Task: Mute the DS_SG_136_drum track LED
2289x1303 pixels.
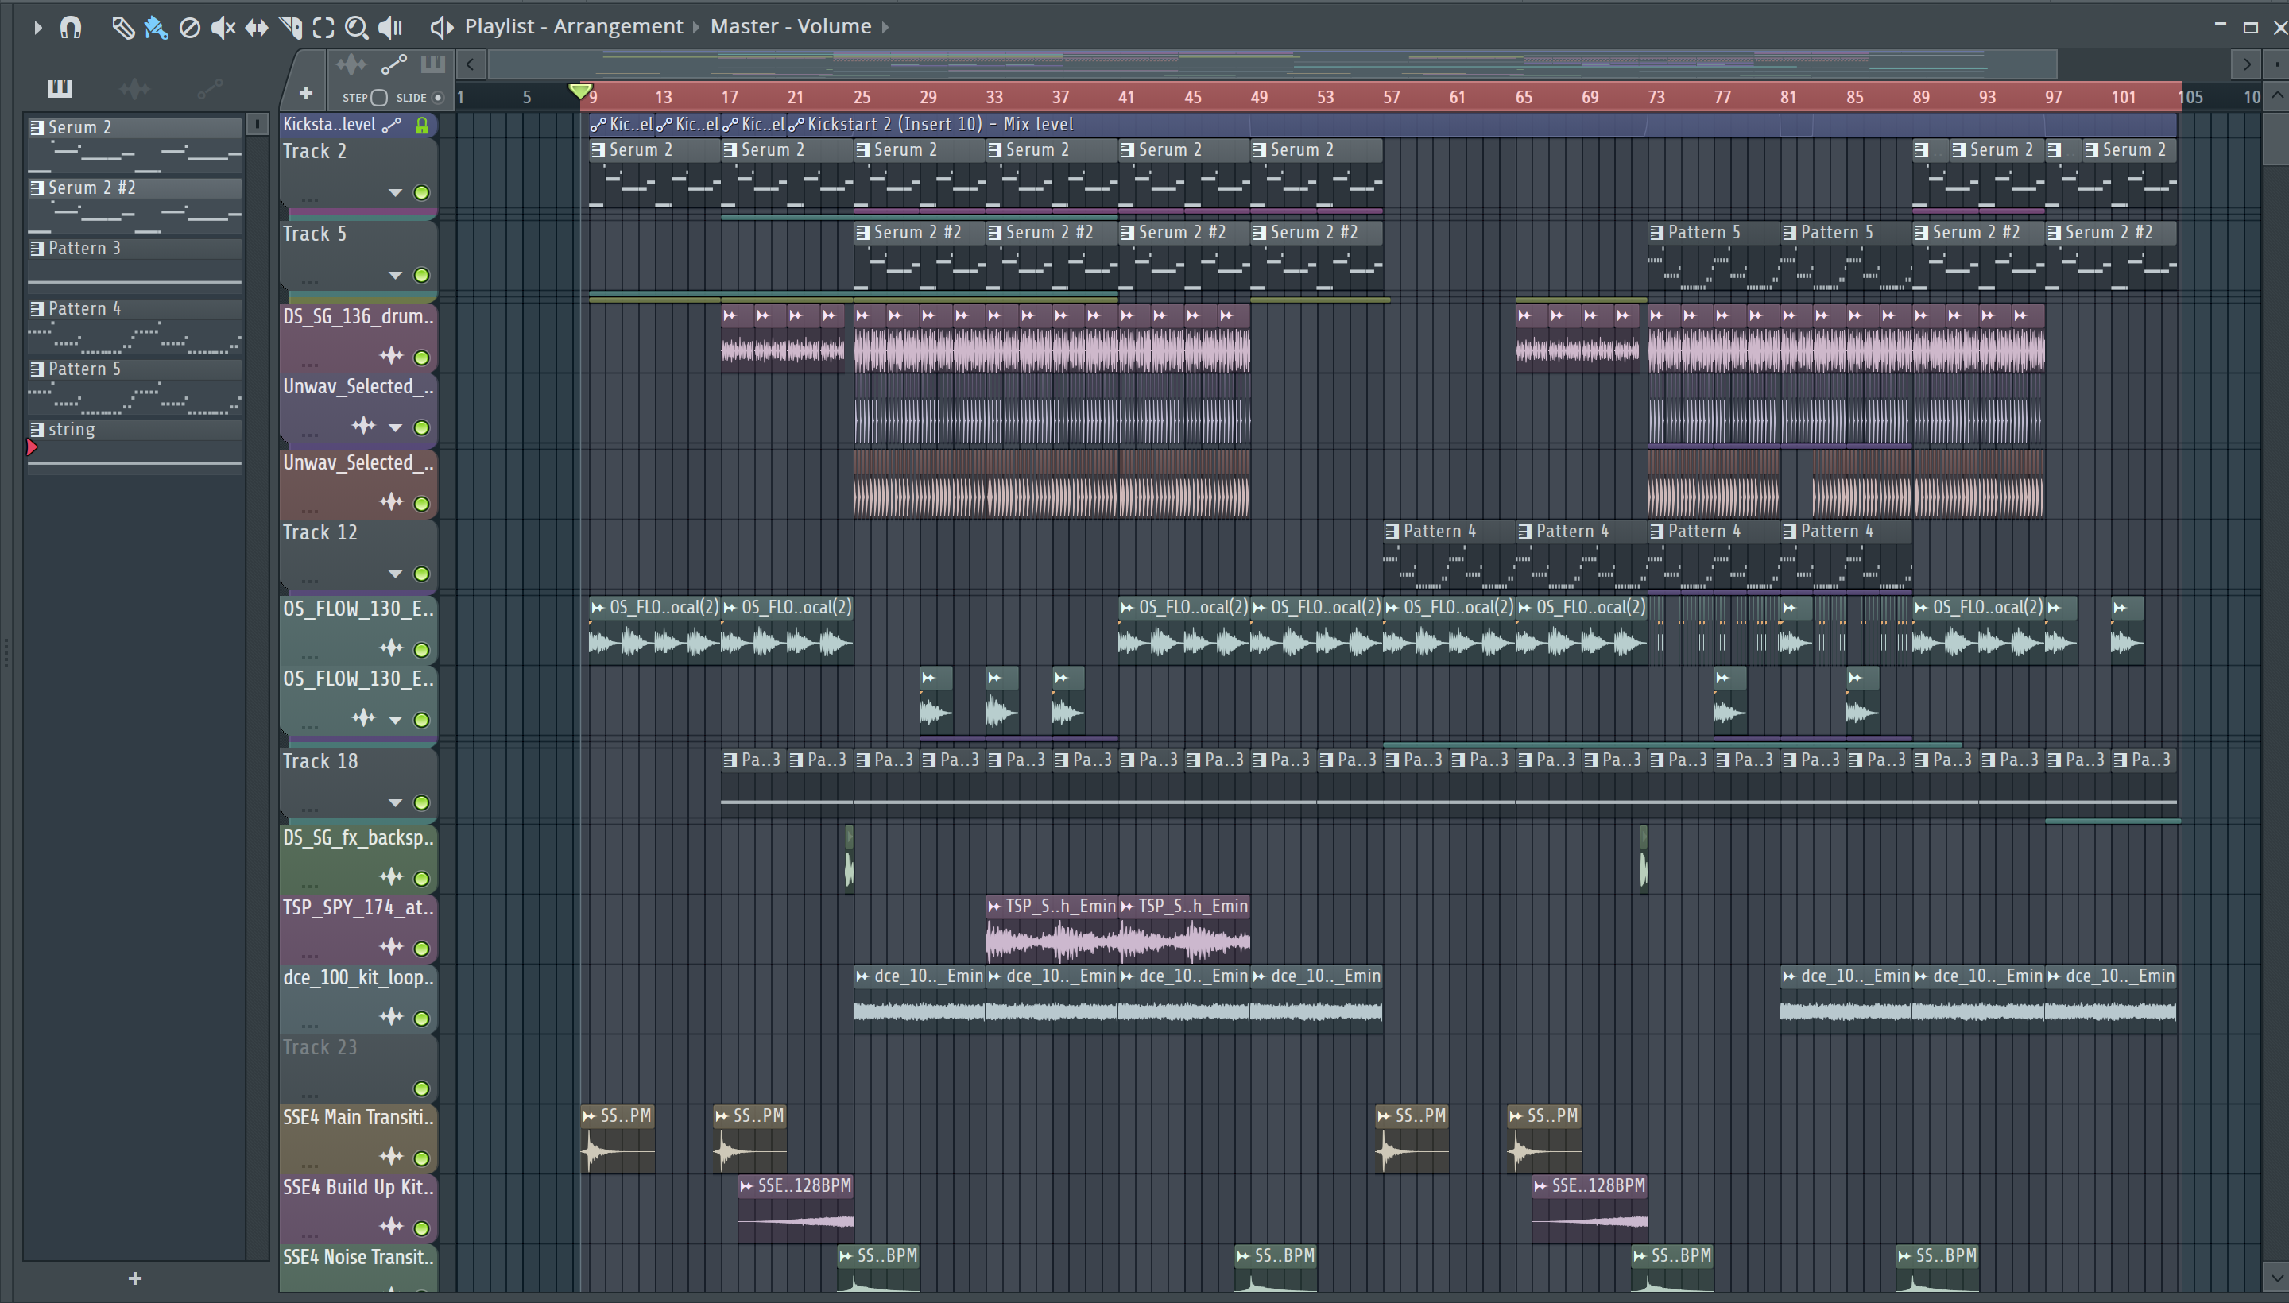Action: (x=421, y=357)
